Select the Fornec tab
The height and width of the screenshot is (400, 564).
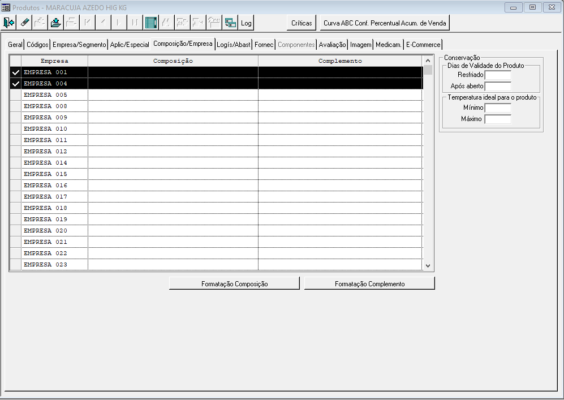coord(264,45)
